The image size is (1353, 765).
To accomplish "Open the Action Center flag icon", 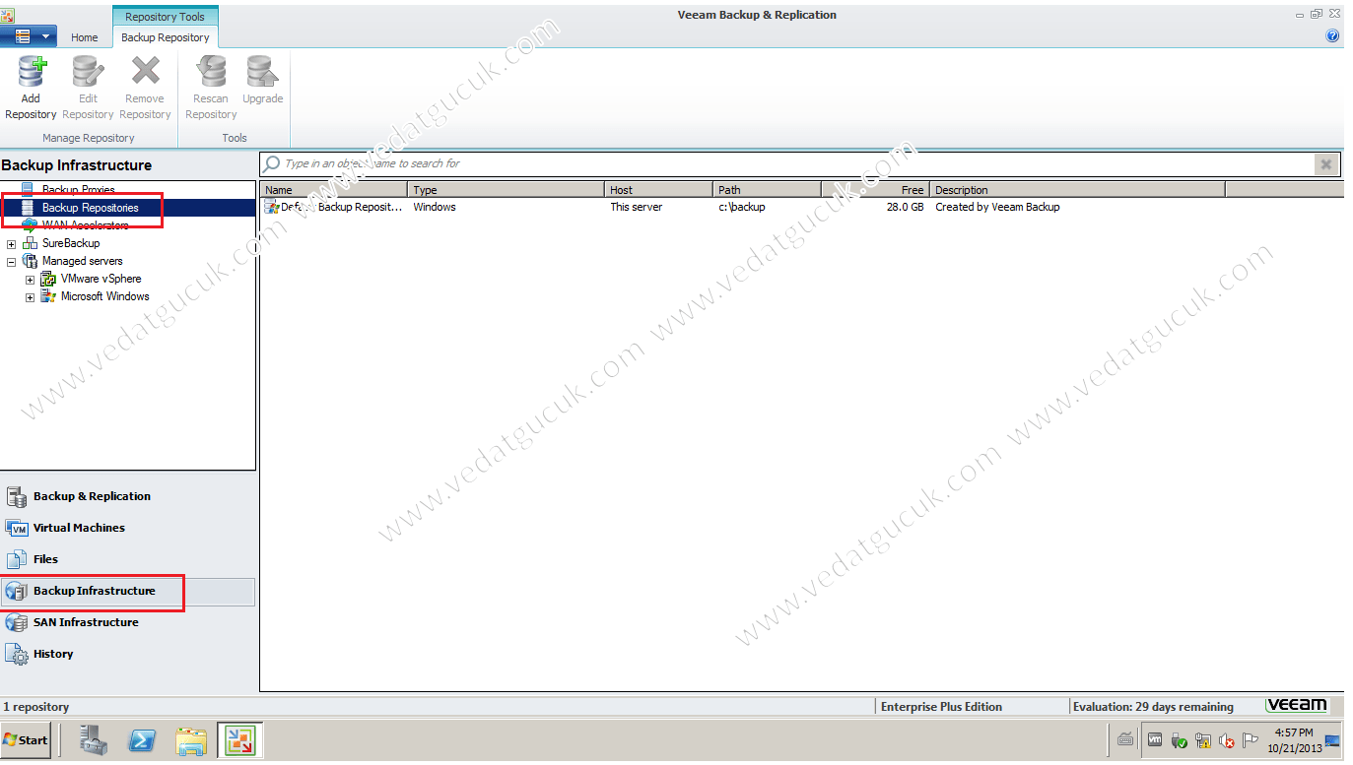I will [x=1251, y=740].
